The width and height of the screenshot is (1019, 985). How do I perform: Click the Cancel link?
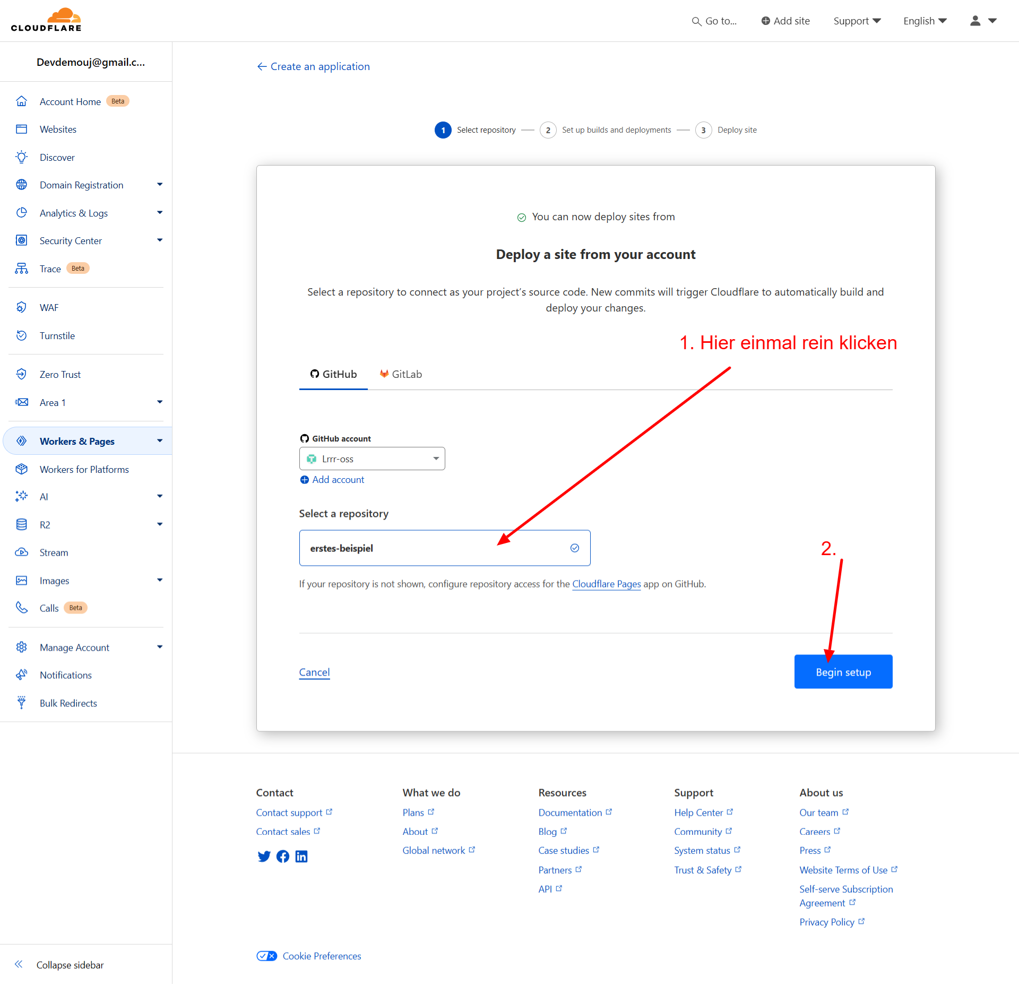coord(314,672)
